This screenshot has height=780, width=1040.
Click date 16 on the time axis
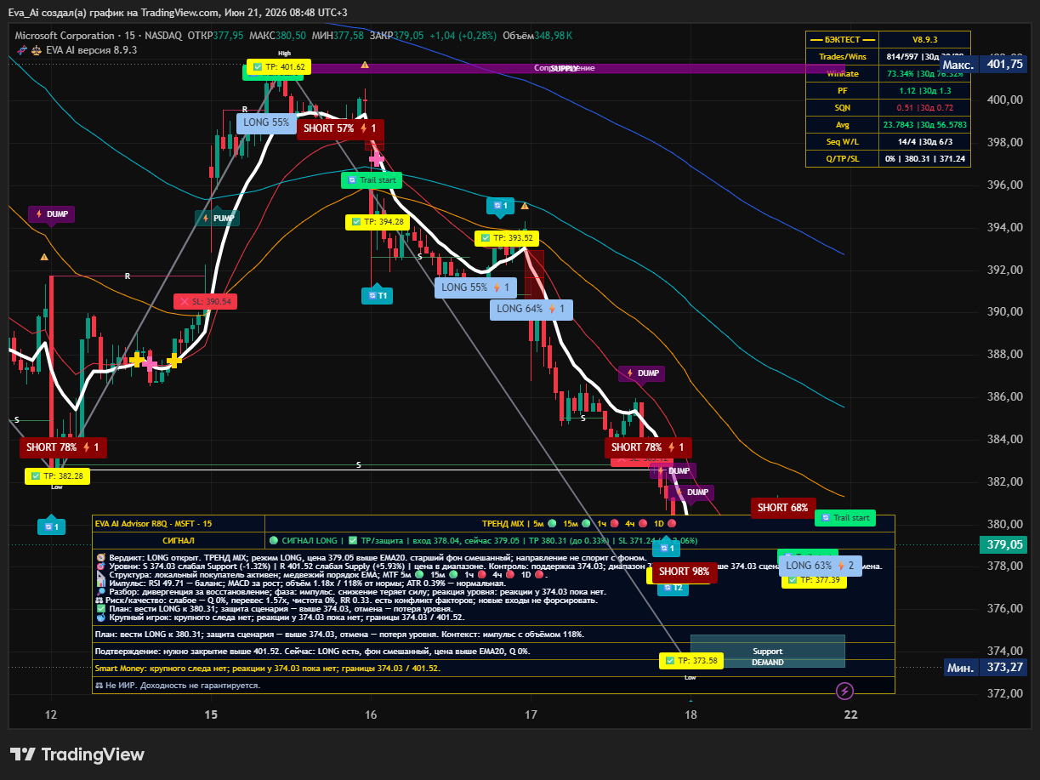tap(371, 715)
